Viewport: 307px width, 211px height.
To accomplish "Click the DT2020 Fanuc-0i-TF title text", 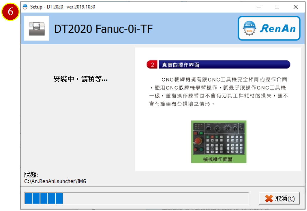I will click(x=103, y=29).
